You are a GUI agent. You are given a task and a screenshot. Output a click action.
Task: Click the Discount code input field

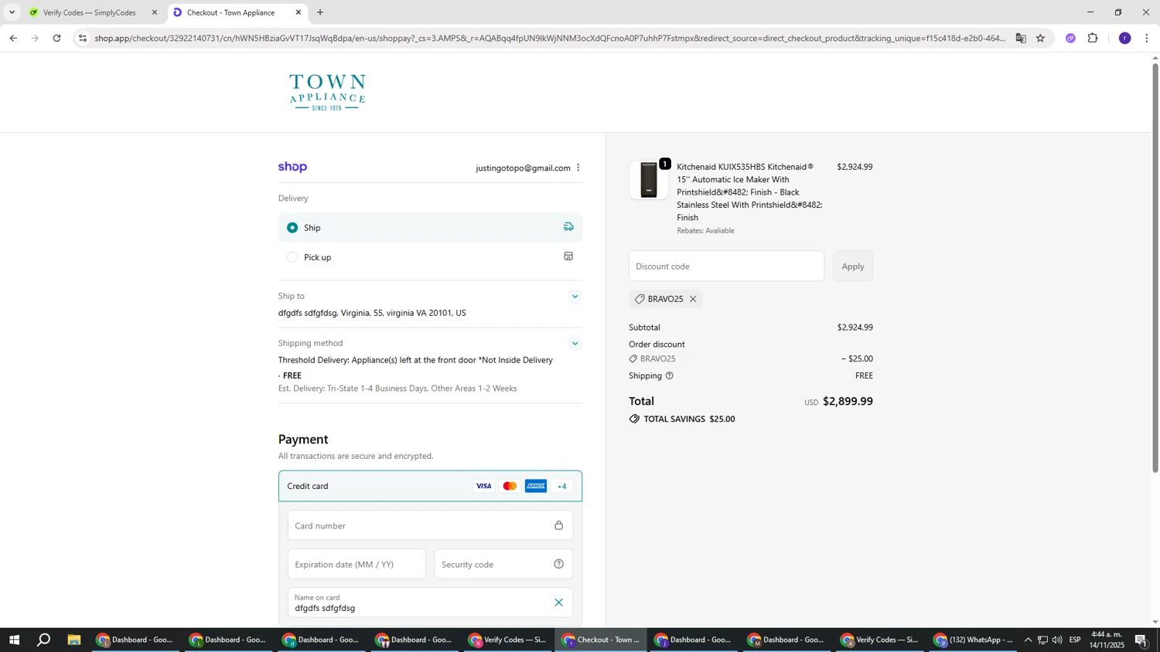coord(726,267)
